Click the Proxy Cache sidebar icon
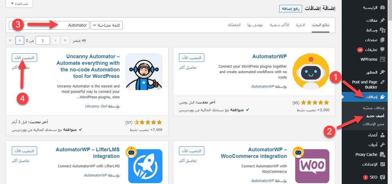Screen dimensions: 392x184 point(382,154)
